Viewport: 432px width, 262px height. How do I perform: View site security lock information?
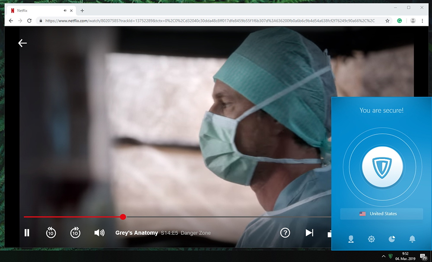41,21
